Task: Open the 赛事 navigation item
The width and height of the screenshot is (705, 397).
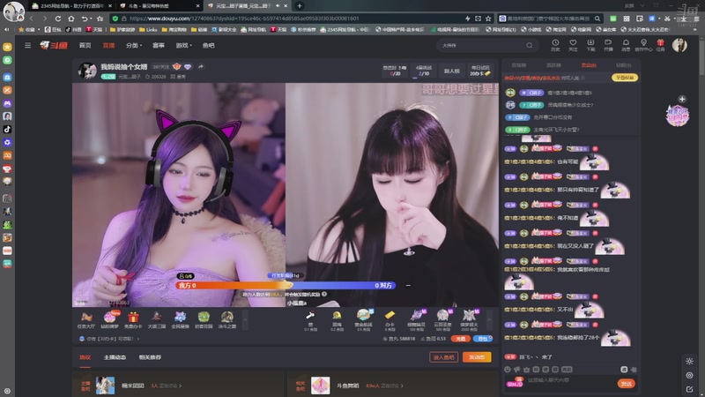Action: (x=159, y=46)
